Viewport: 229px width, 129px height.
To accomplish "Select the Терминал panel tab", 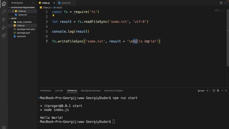I will 72,91.
